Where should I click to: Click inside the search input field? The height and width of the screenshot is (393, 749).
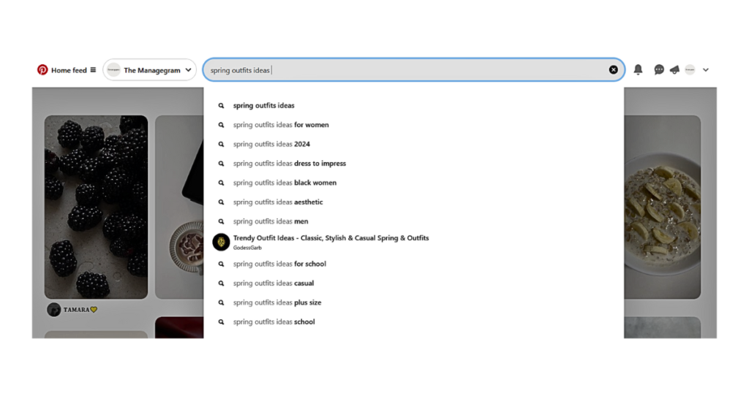coord(410,70)
